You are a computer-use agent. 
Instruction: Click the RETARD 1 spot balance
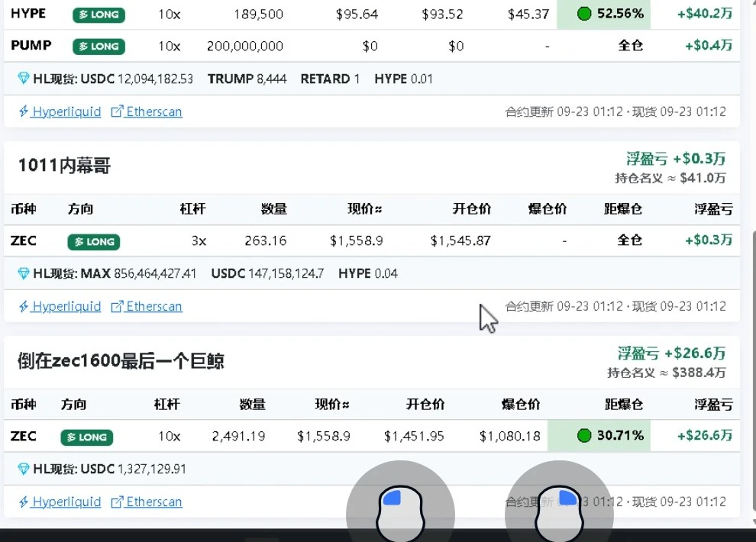click(x=330, y=79)
